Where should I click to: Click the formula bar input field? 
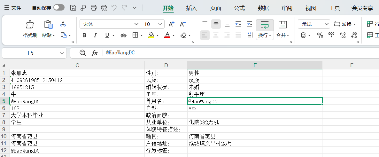(x=241, y=53)
